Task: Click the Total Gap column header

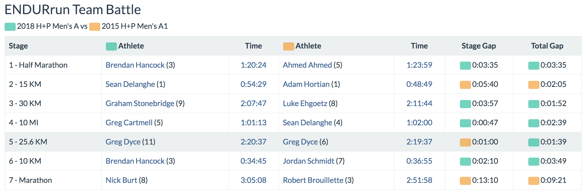Action: pyautogui.click(x=547, y=46)
